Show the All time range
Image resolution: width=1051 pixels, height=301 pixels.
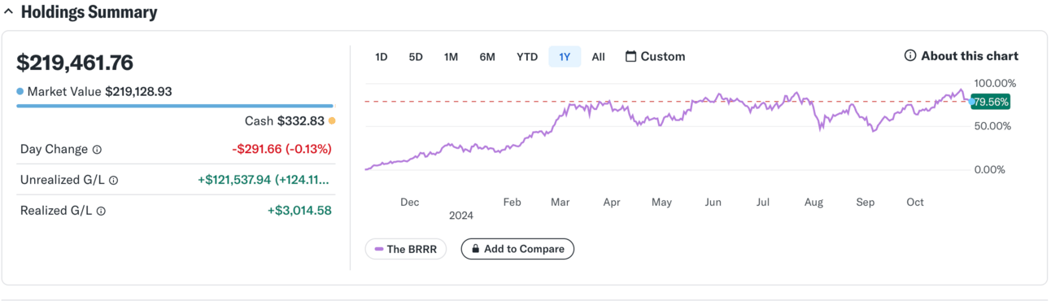pyautogui.click(x=599, y=57)
